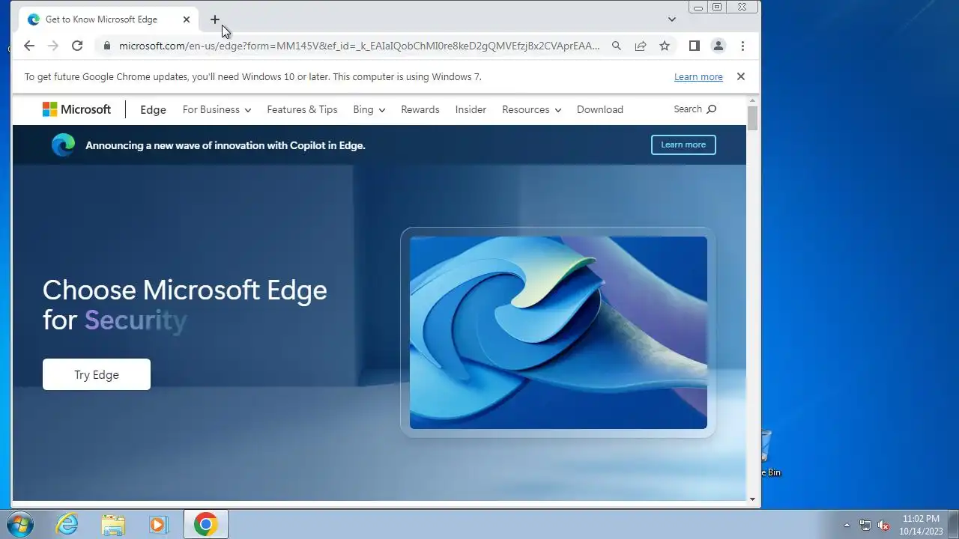Open the taskbar clock showing 11:02 PM
This screenshot has height=539, width=959.
(921, 524)
